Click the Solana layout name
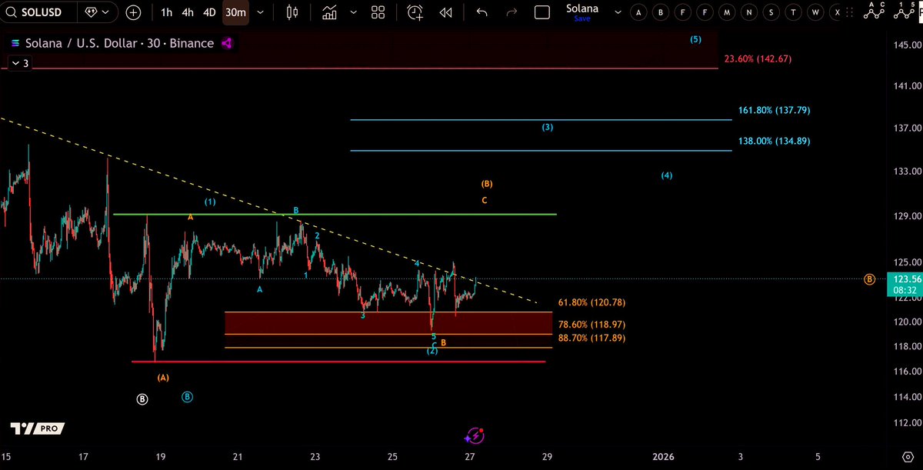This screenshot has height=470, width=923. click(x=581, y=8)
